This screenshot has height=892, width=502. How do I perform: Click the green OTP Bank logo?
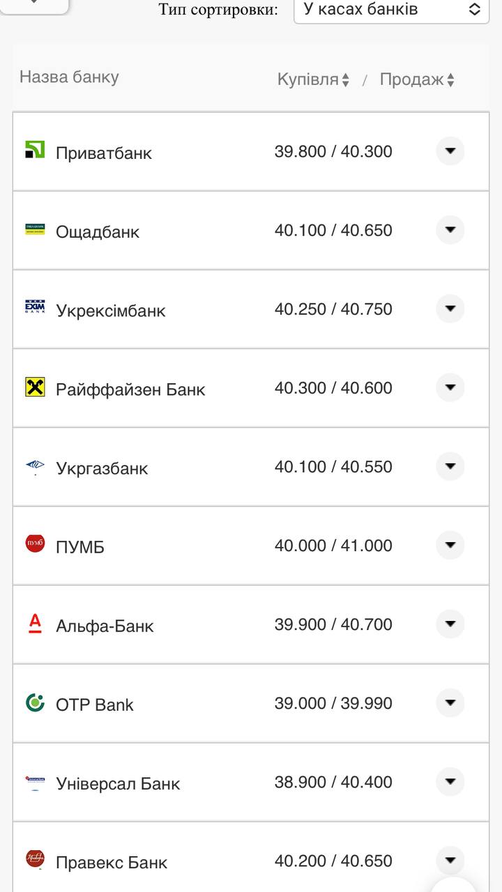35,702
